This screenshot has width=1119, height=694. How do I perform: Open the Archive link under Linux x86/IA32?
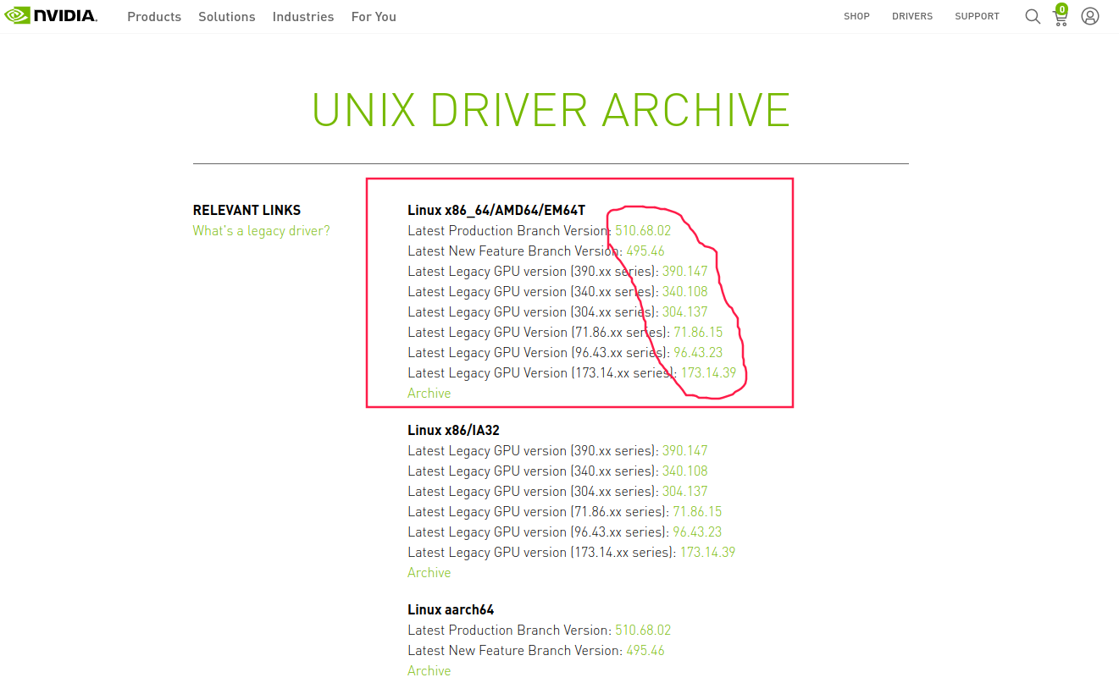point(429,573)
